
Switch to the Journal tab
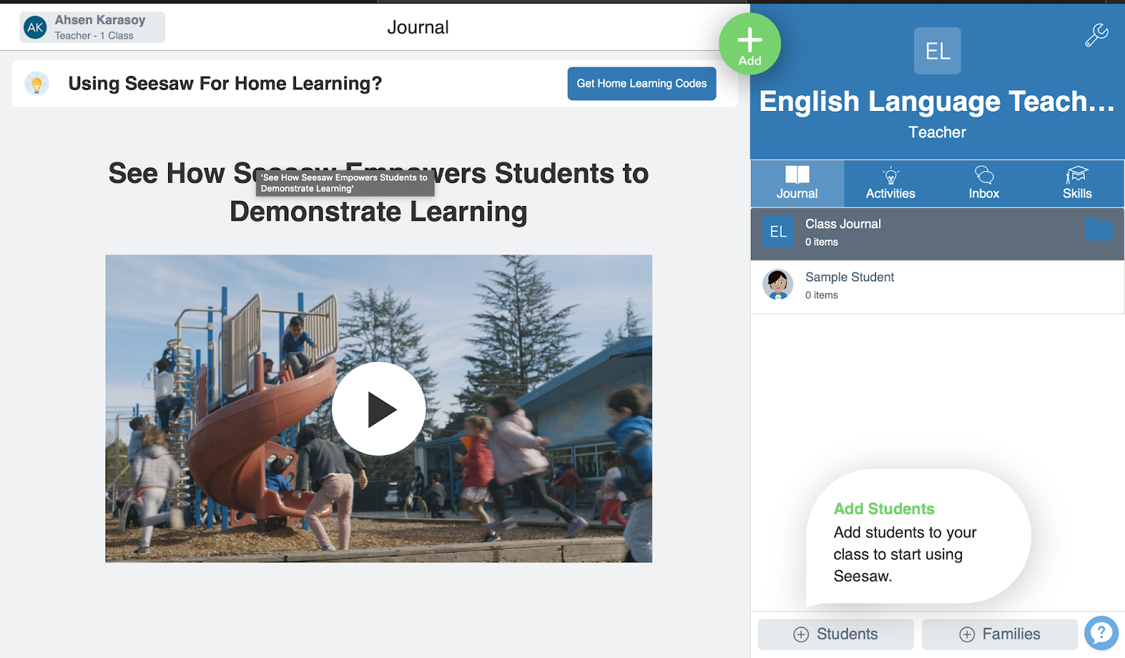[x=797, y=183]
